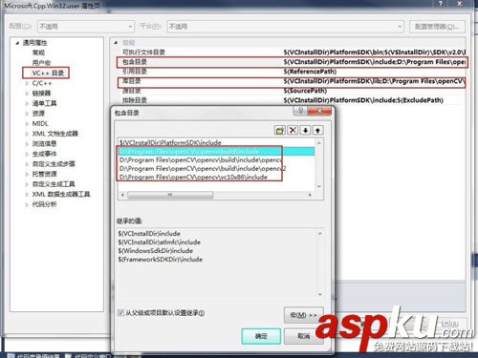
Task: Click the delete line X icon
Action: pos(293,131)
